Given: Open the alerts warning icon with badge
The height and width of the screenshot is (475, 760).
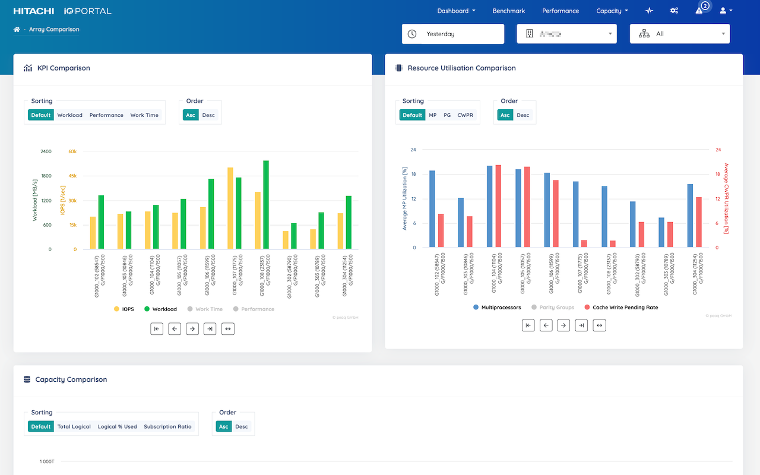Looking at the screenshot, I should click(x=699, y=11).
